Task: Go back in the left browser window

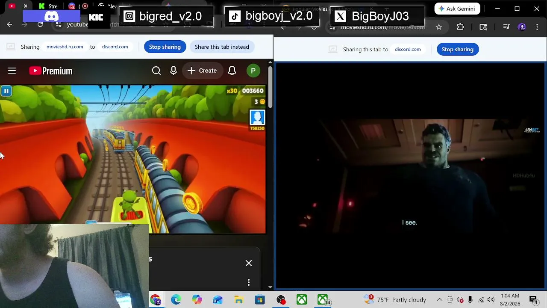Action: (9, 24)
